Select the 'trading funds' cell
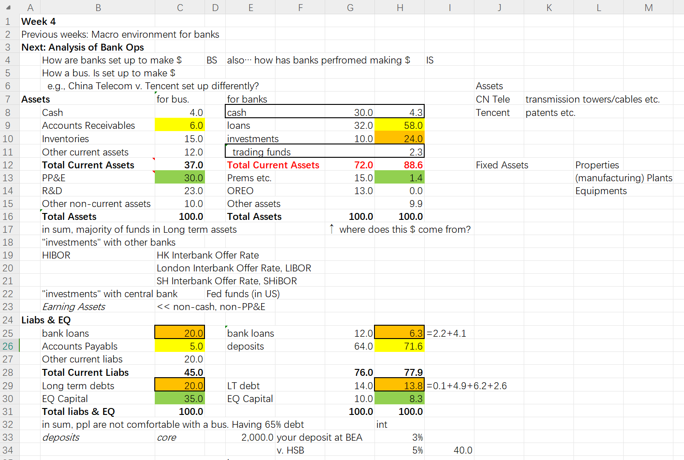Viewport: 684px width, 460px height. 261,152
